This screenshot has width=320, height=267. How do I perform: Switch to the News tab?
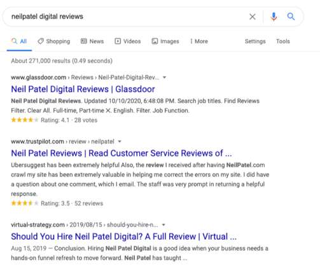click(92, 41)
